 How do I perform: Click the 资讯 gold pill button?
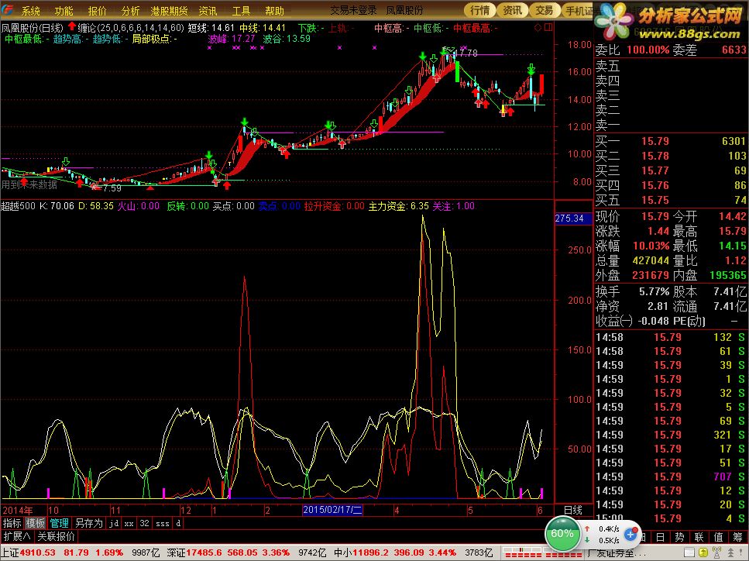point(512,10)
